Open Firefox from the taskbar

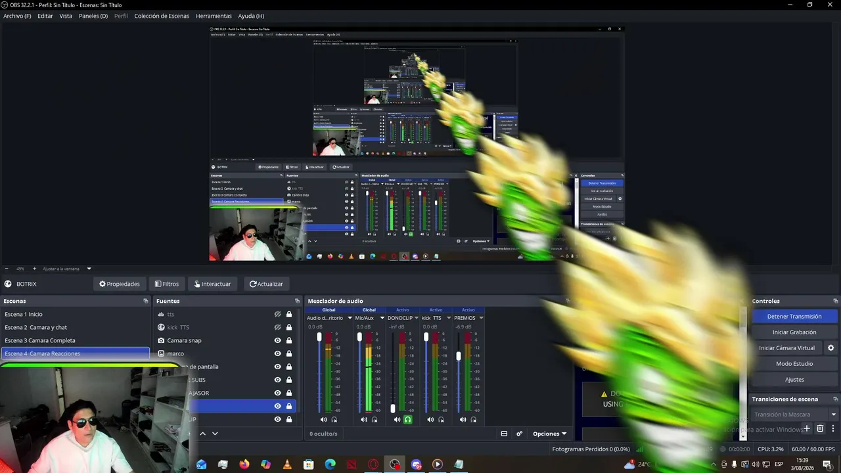point(244,464)
